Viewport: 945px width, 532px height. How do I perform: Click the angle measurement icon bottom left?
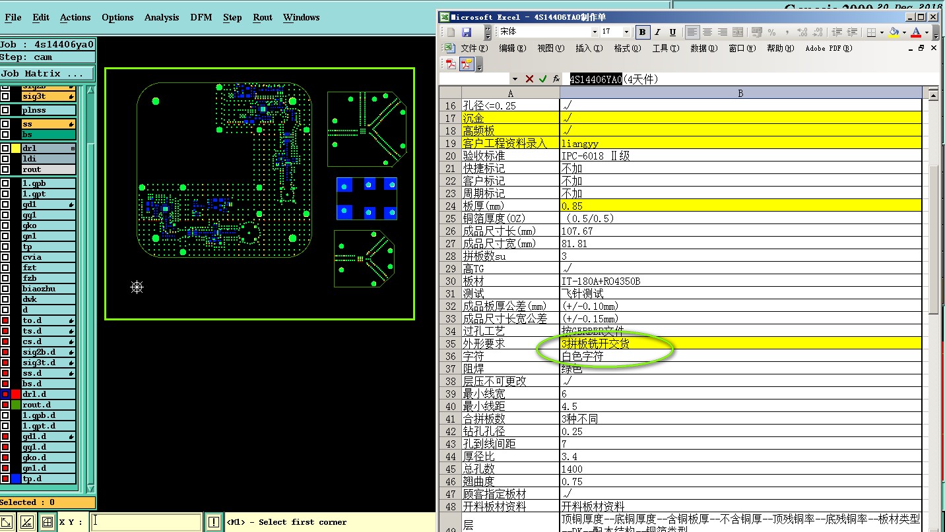pyautogui.click(x=27, y=522)
